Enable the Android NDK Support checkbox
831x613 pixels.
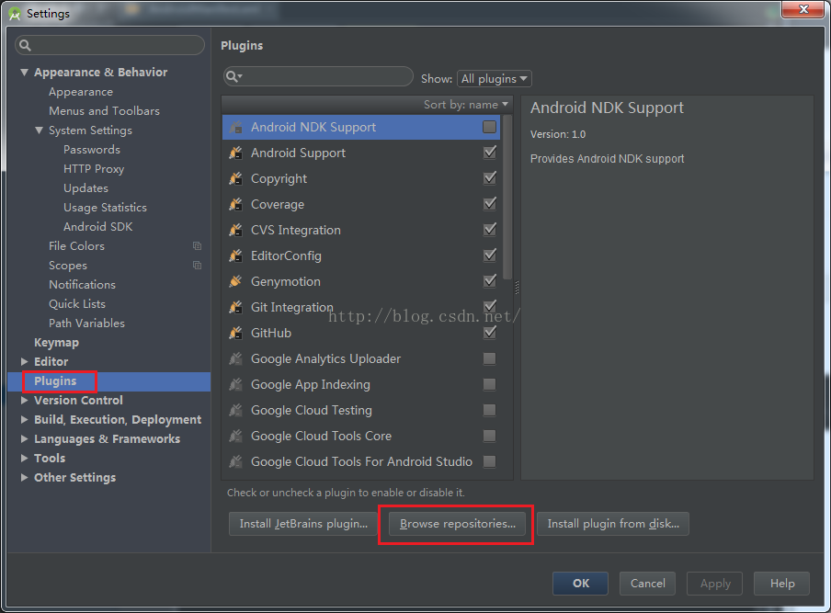(490, 127)
